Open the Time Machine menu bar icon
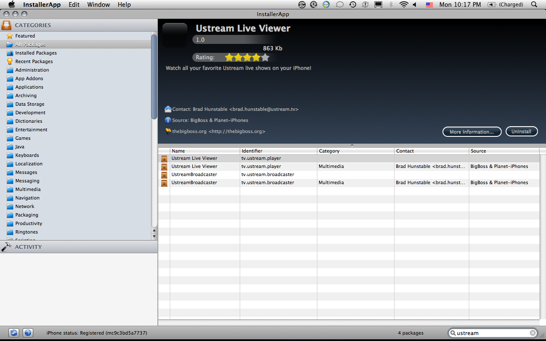 pyautogui.click(x=353, y=5)
